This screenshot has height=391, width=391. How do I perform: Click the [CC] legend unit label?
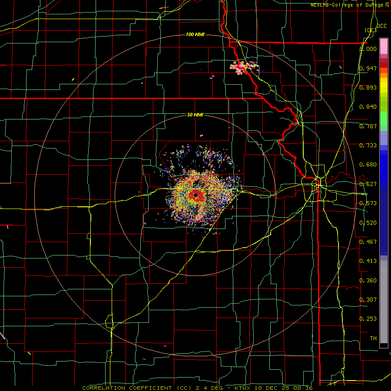tap(371, 30)
